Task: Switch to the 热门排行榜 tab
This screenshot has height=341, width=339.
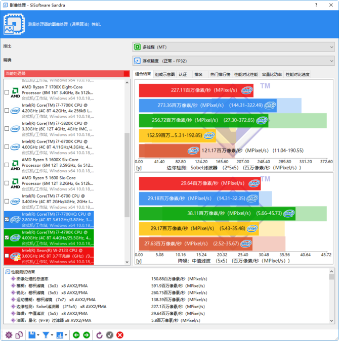Action: click(220, 75)
